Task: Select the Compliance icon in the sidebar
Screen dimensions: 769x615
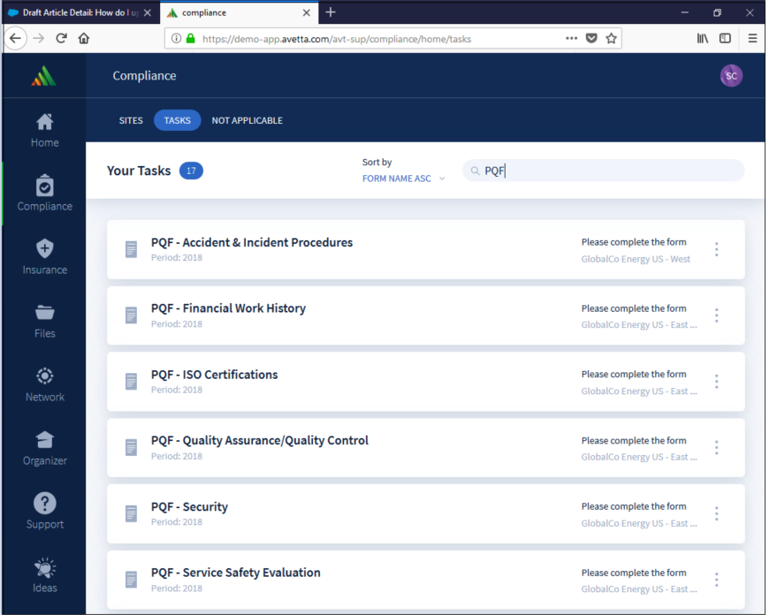Action: tap(44, 193)
